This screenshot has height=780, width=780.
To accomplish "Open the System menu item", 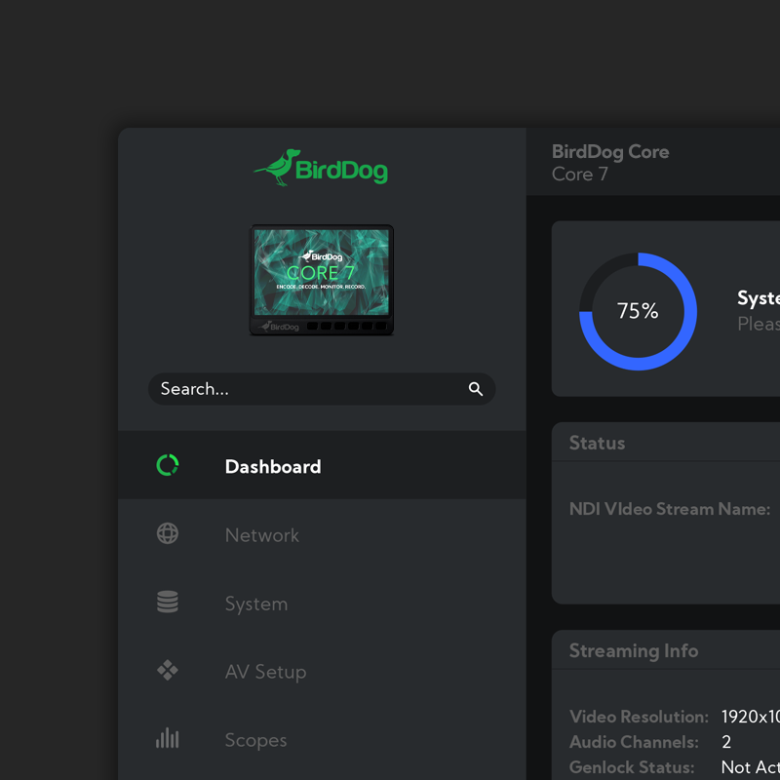I will [322, 603].
